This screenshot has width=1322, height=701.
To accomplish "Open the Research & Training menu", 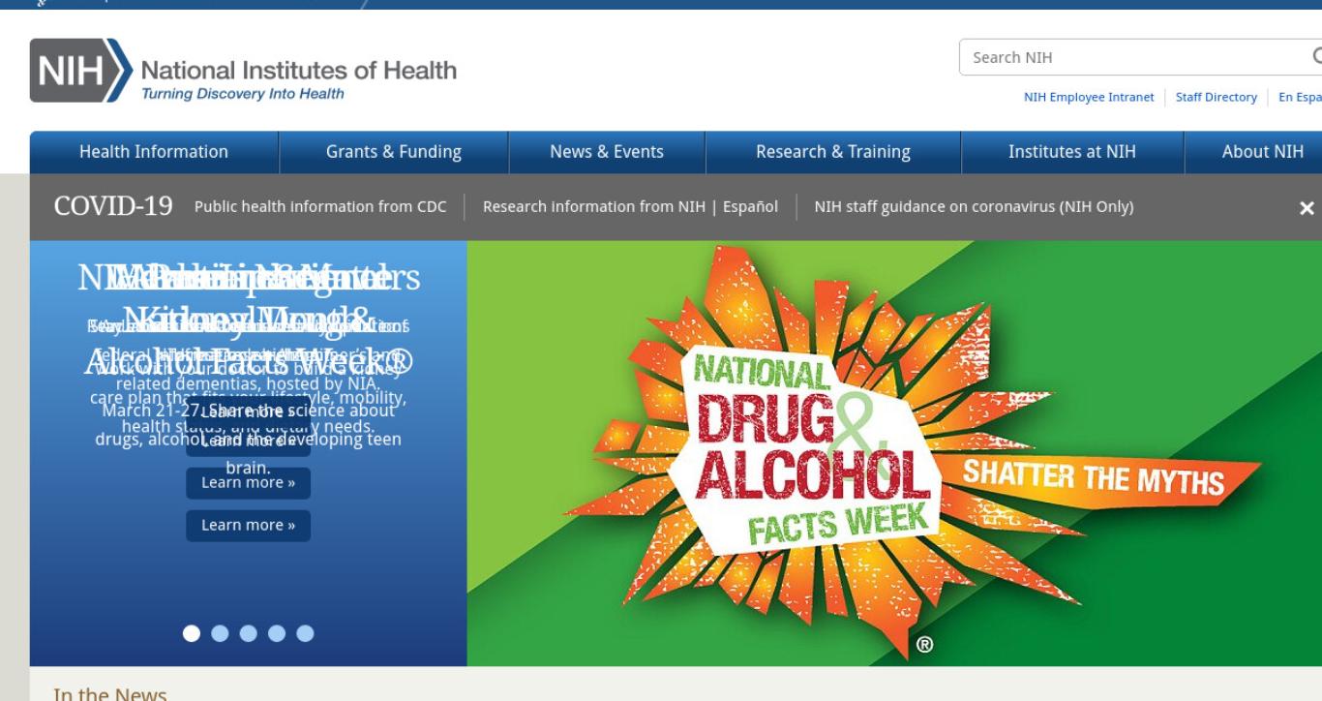I will (x=833, y=152).
